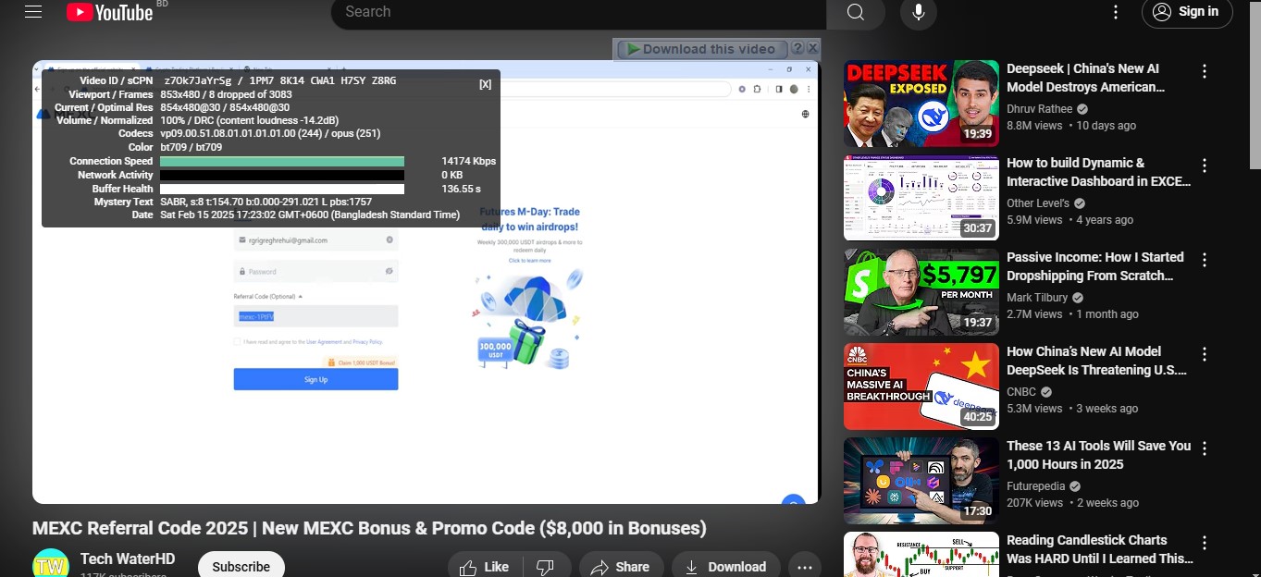Click the '207K views' text under Futurepedia
The image size is (1261, 577).
coord(1035,502)
